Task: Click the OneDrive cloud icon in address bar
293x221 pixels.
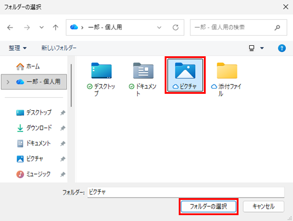Action: (74, 27)
